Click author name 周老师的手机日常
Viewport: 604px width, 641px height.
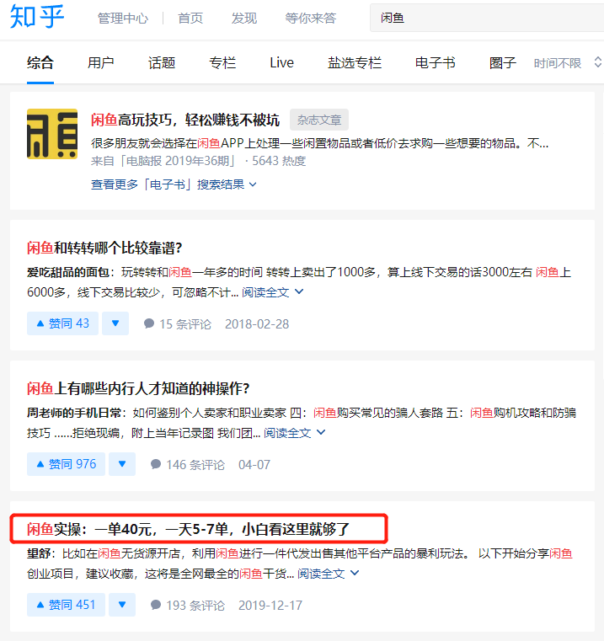73,413
